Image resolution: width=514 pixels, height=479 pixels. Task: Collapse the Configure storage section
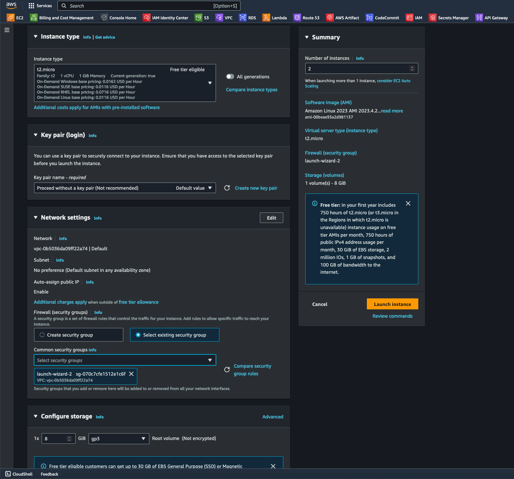[36, 416]
